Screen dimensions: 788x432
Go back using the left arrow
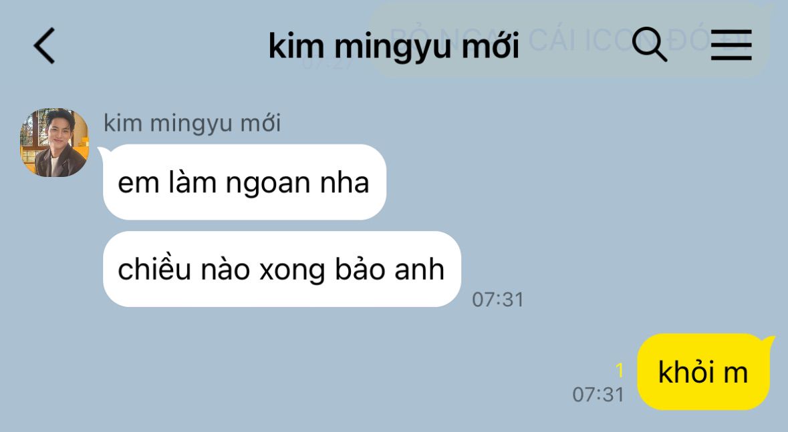[x=44, y=45]
